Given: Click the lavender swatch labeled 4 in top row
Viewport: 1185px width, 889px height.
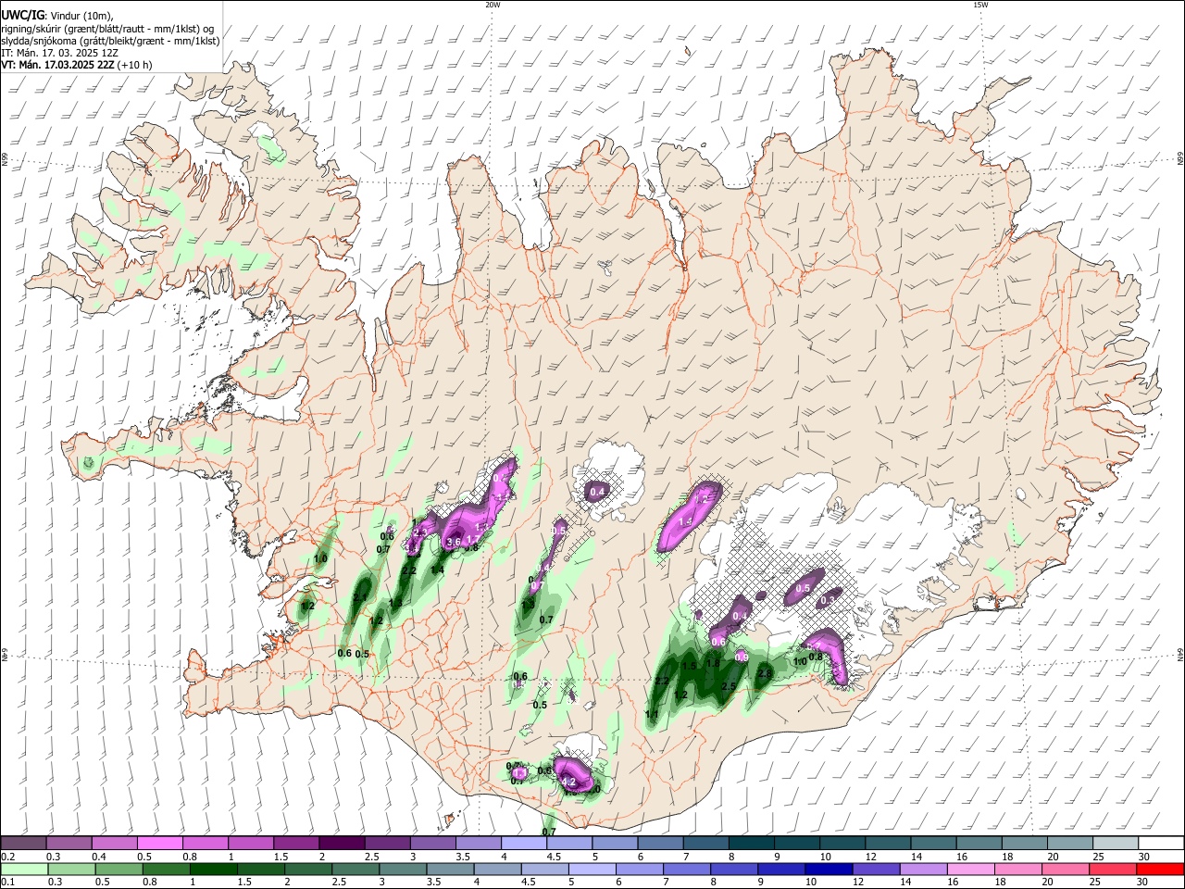Looking at the screenshot, I should pos(524,844).
